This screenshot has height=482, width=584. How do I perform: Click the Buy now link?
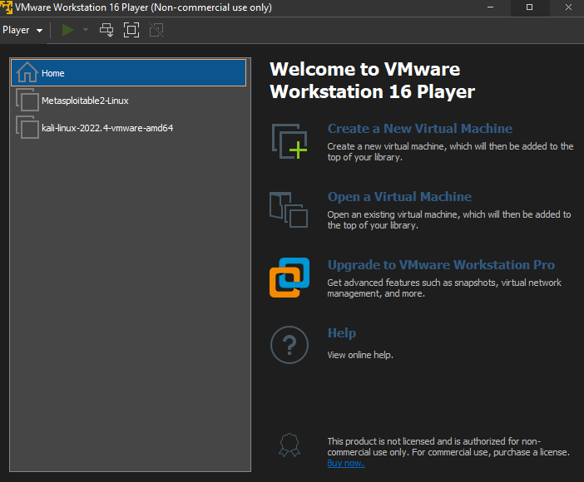(x=345, y=464)
